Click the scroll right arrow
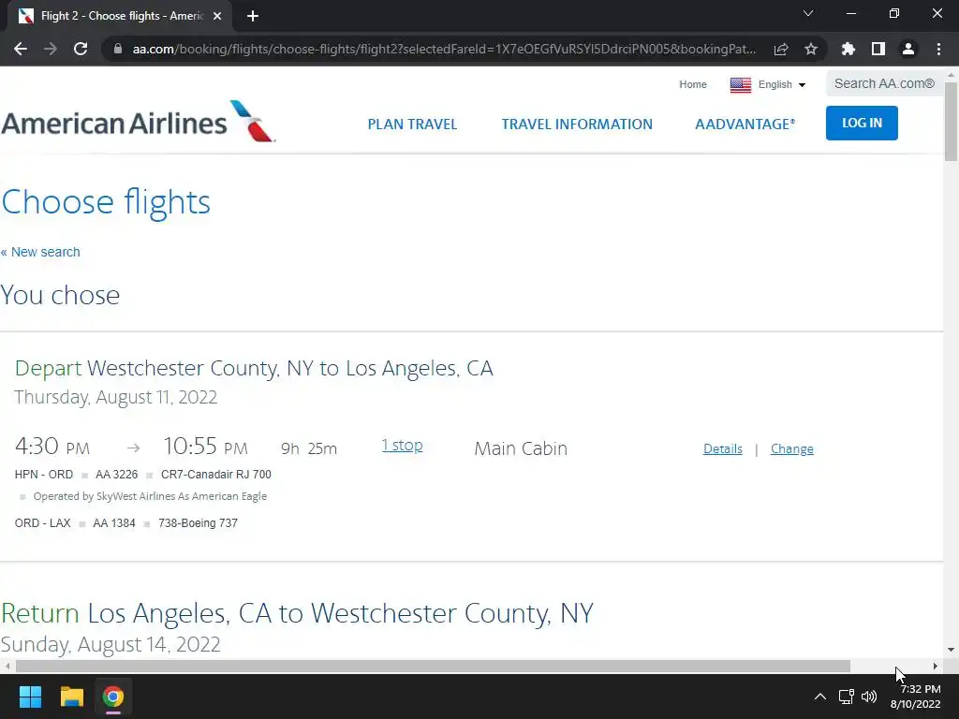 936,666
